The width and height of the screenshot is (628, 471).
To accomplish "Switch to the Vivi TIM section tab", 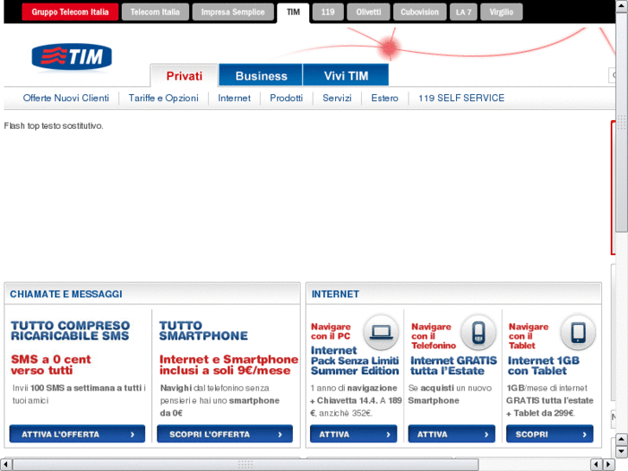I will pos(346,75).
